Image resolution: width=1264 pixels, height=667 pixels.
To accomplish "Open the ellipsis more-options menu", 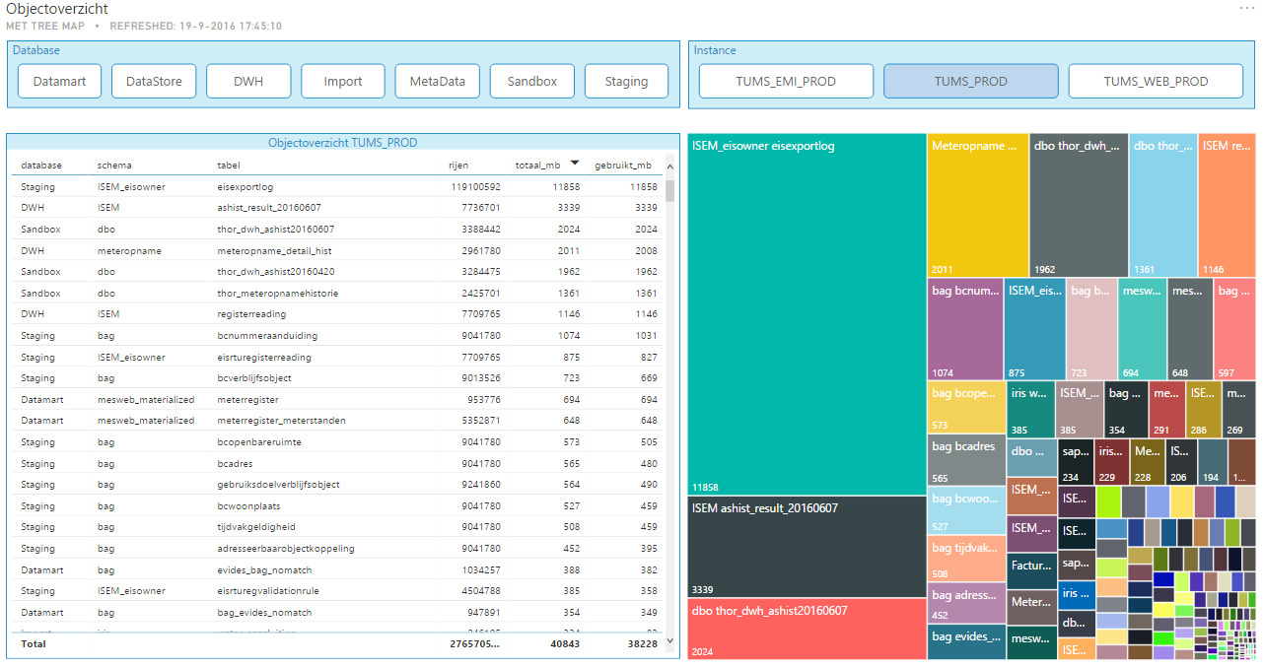I will [x=1247, y=8].
